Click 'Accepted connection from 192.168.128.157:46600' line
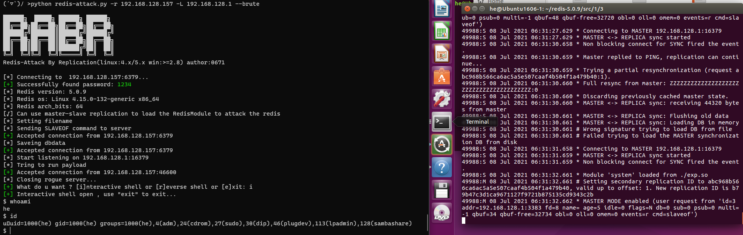Image resolution: width=743 pixels, height=235 pixels. [90, 172]
